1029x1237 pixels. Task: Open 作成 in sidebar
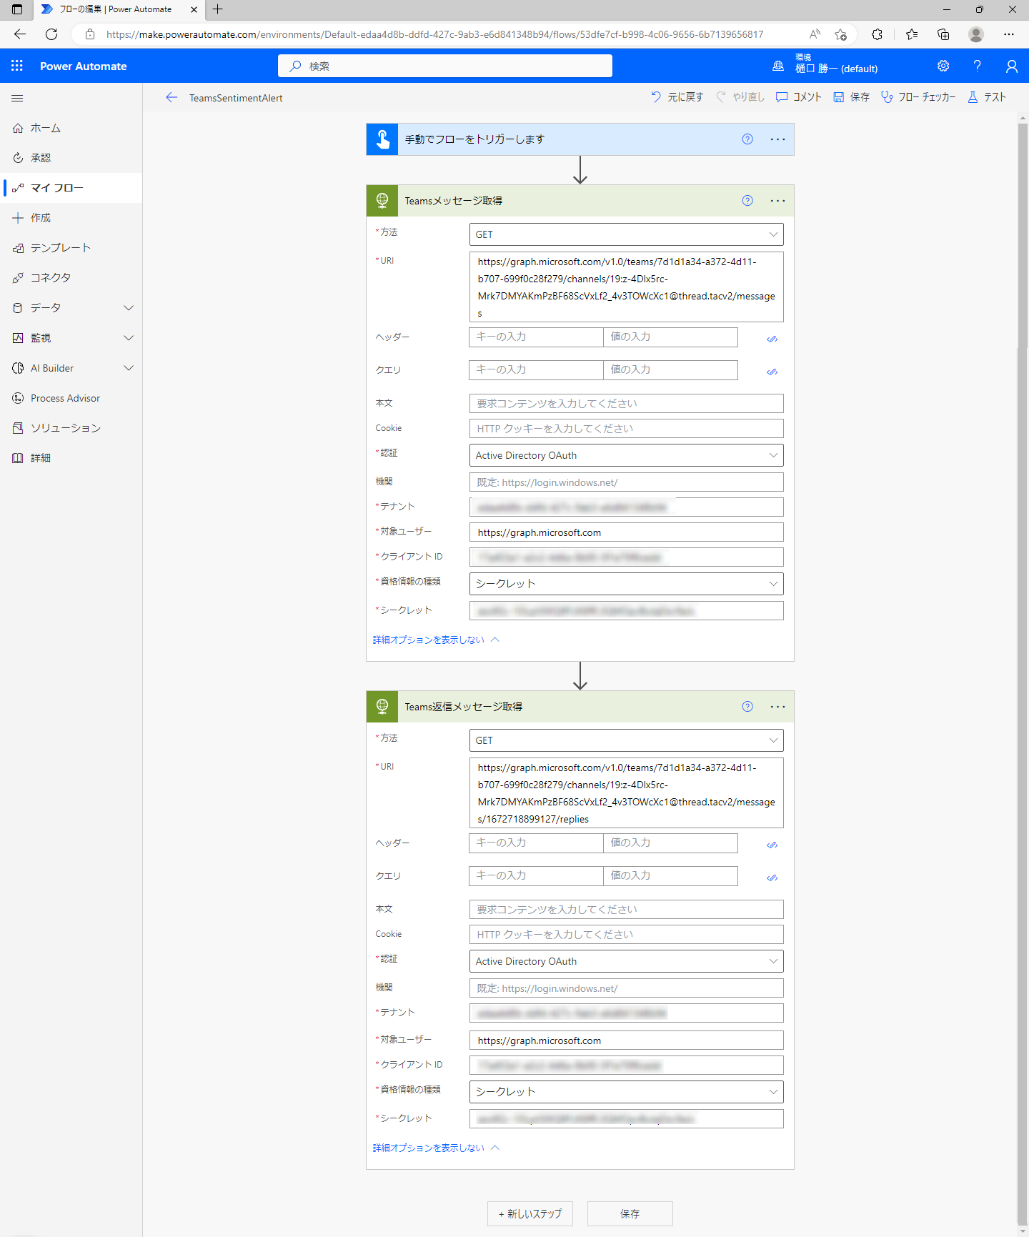71,218
